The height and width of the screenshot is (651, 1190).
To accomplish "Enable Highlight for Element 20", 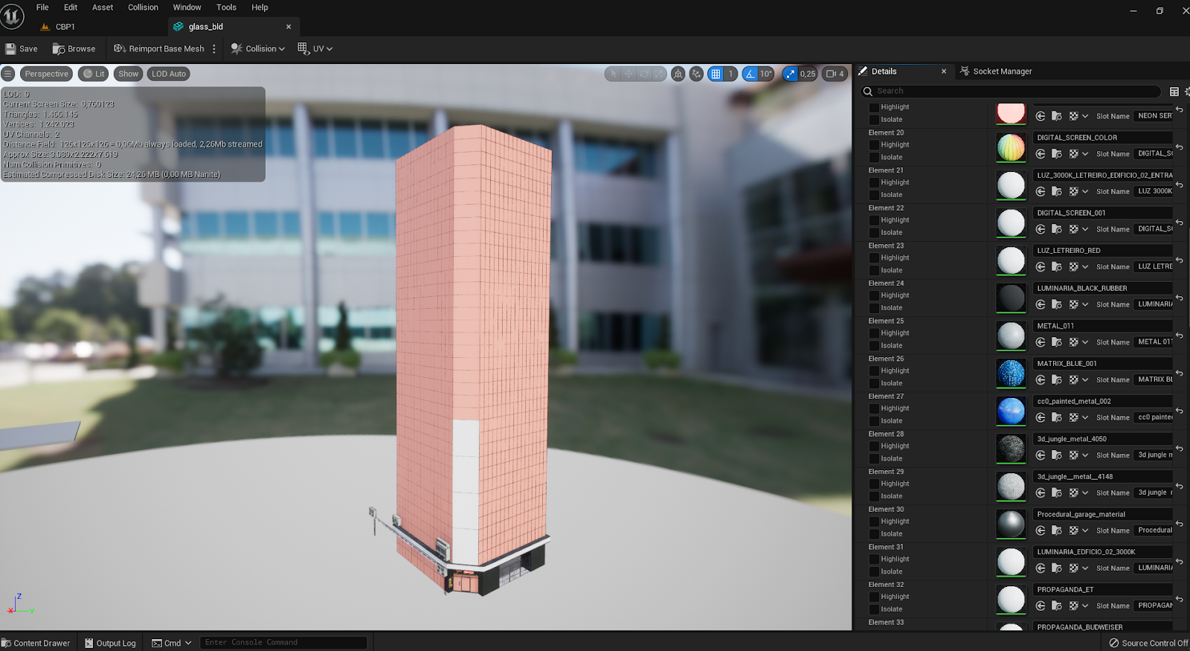I will tap(875, 145).
